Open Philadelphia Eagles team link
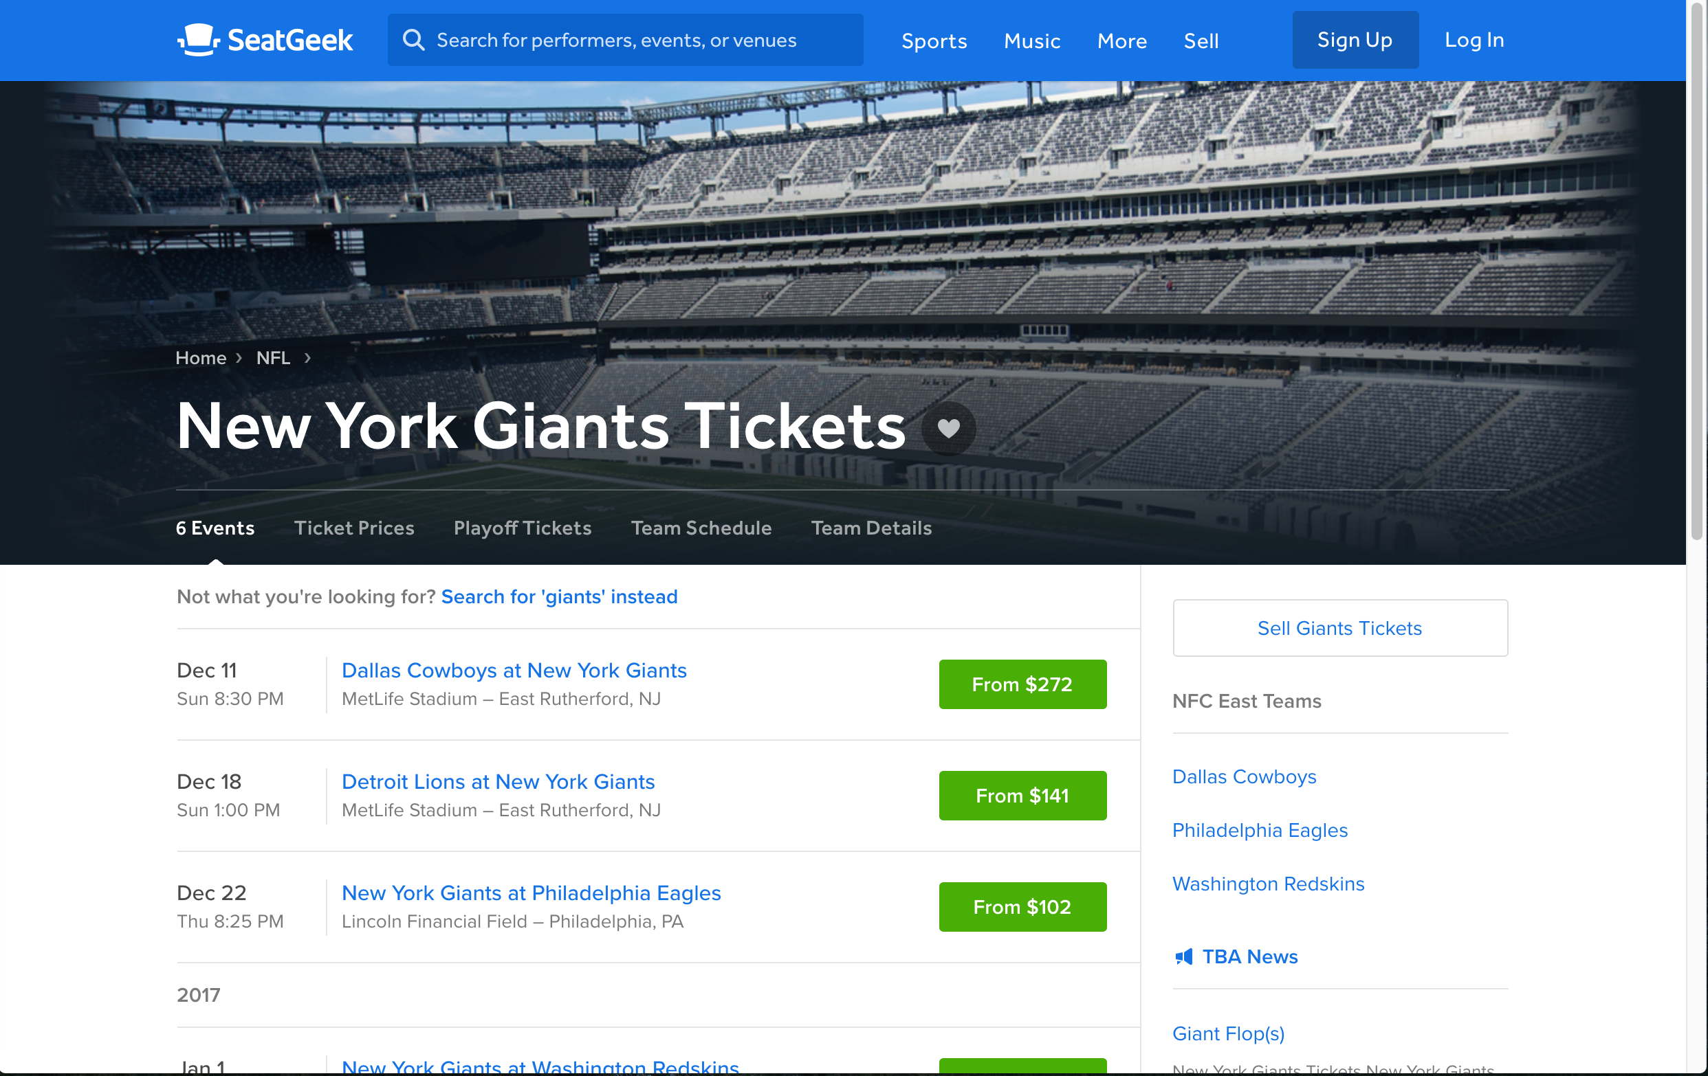This screenshot has height=1076, width=1708. (1259, 830)
